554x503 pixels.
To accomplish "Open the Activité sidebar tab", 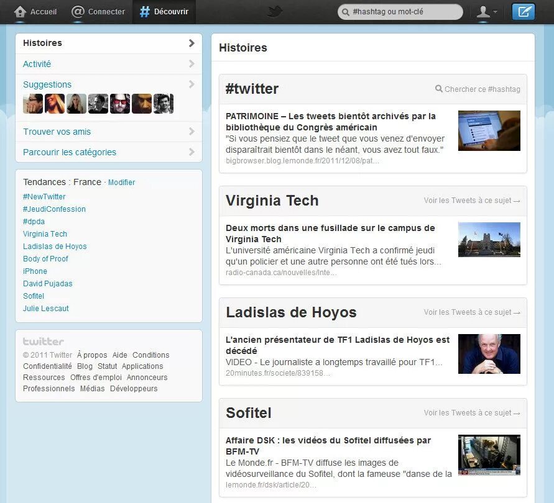I will [109, 64].
